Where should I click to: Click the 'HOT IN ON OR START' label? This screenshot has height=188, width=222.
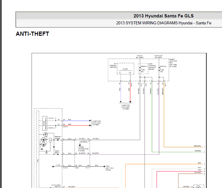click(x=159, y=57)
